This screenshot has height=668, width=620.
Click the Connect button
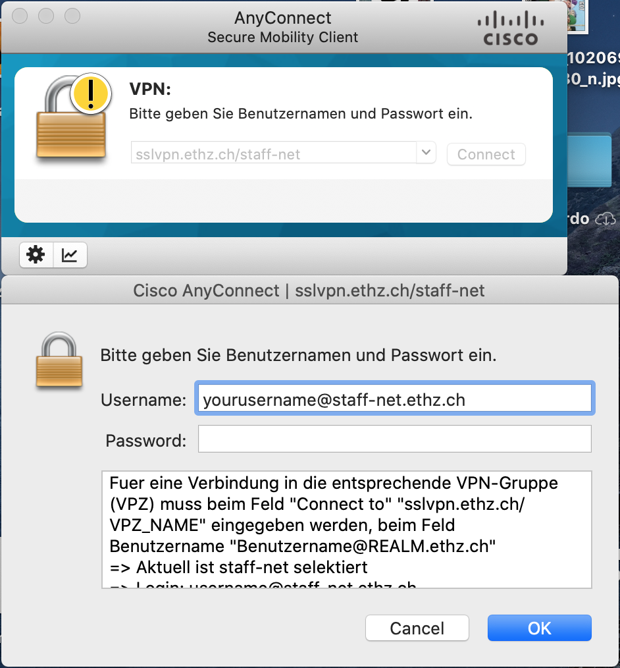[x=486, y=154]
